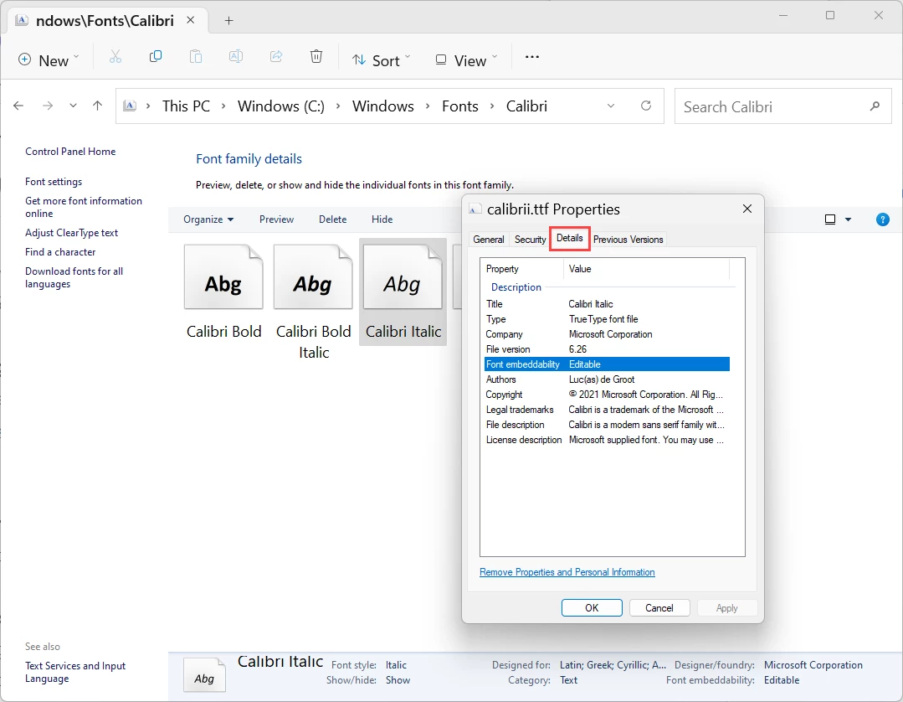Open a new tab with plus button
Screen dimensions: 903x702
coord(228,21)
